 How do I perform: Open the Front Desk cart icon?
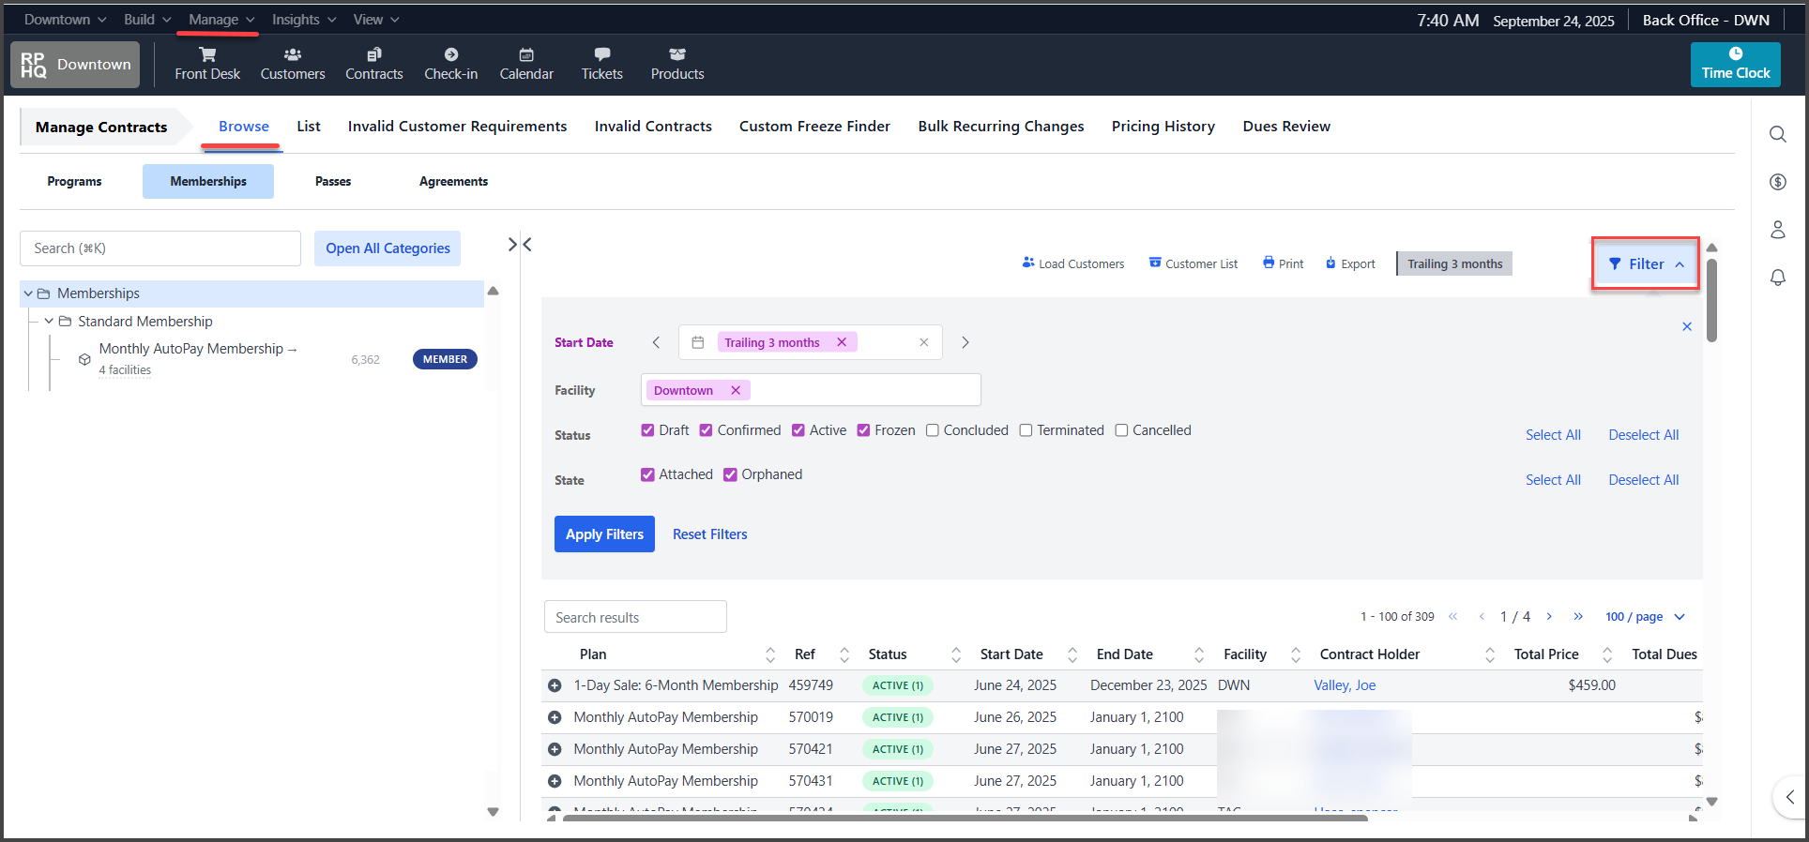(x=207, y=55)
